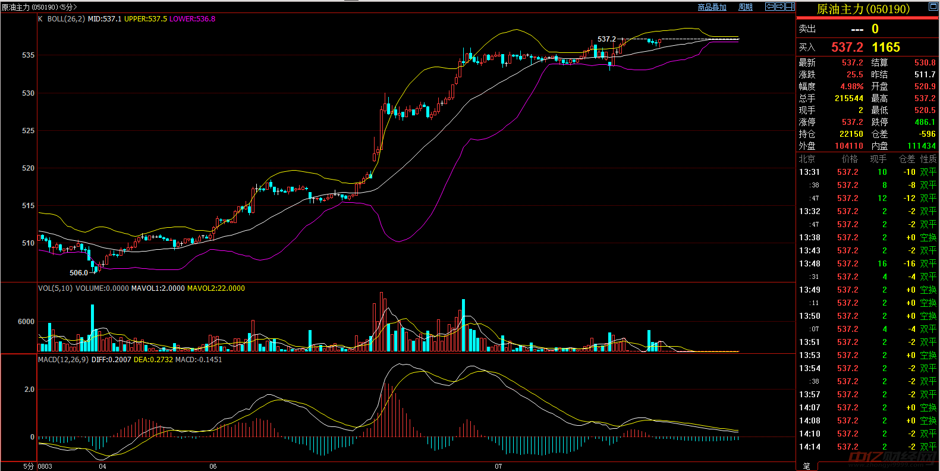Image resolution: width=940 pixels, height=471 pixels.
Task: Select the 13:57 trade row
Action: coord(867,394)
